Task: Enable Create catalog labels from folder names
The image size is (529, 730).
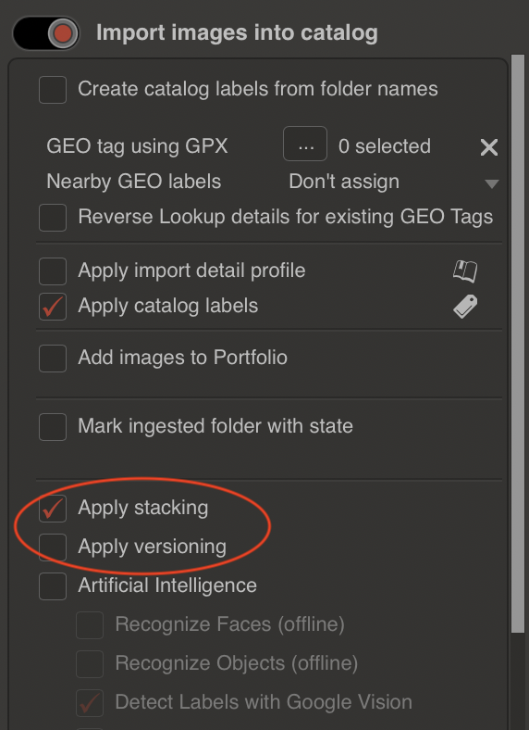Action: pyautogui.click(x=53, y=89)
